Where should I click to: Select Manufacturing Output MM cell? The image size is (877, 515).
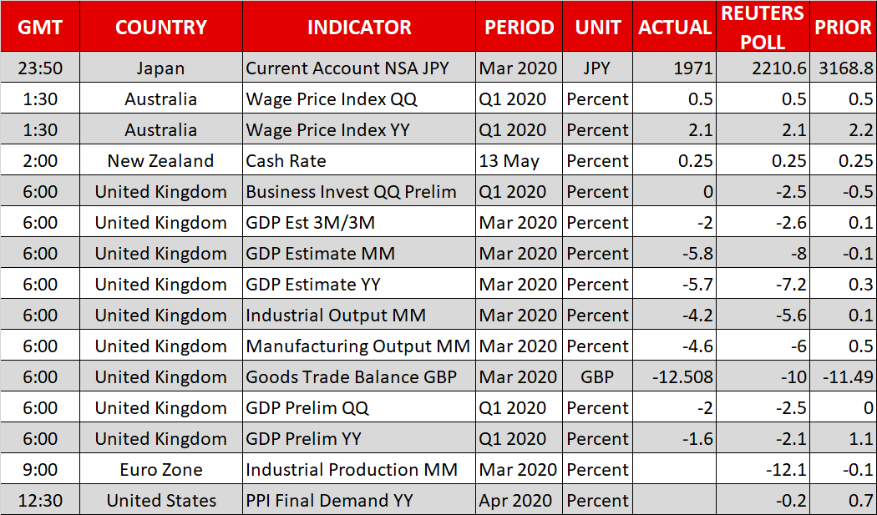click(x=357, y=346)
